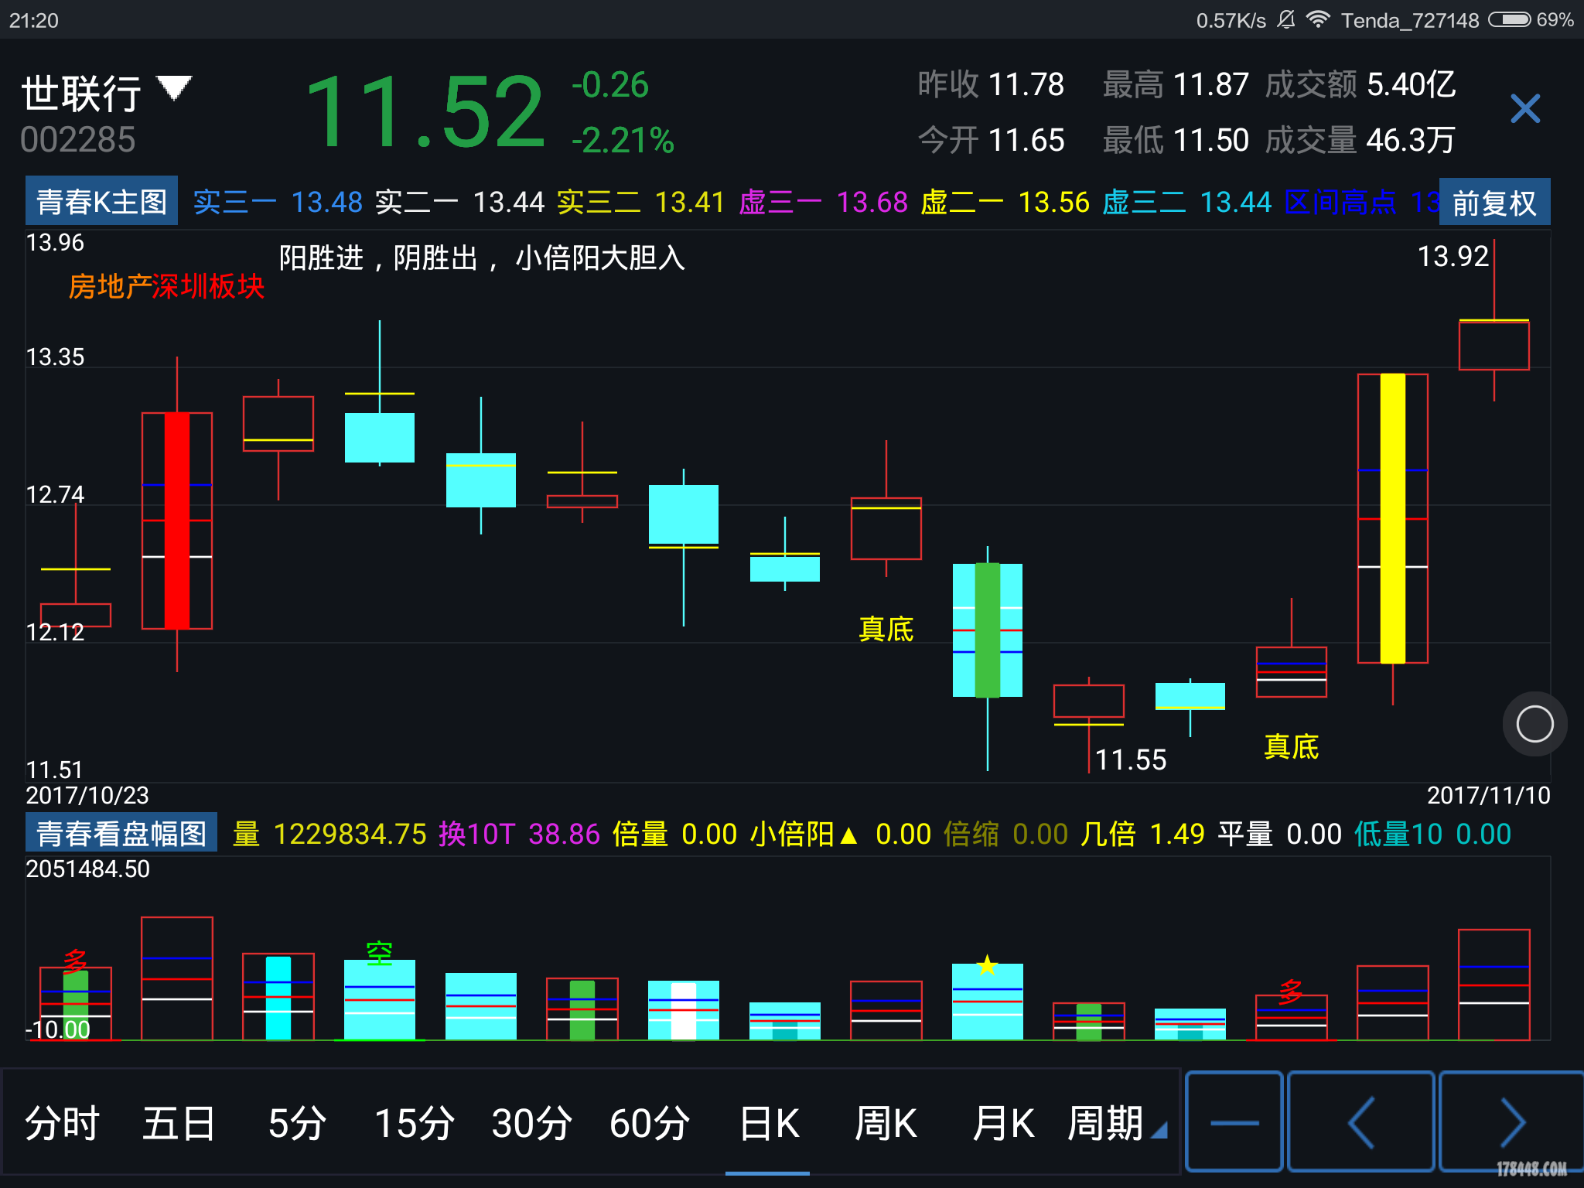This screenshot has width=1584, height=1188.
Task: Tap the 13.92 high price label
Action: pyautogui.click(x=1453, y=256)
